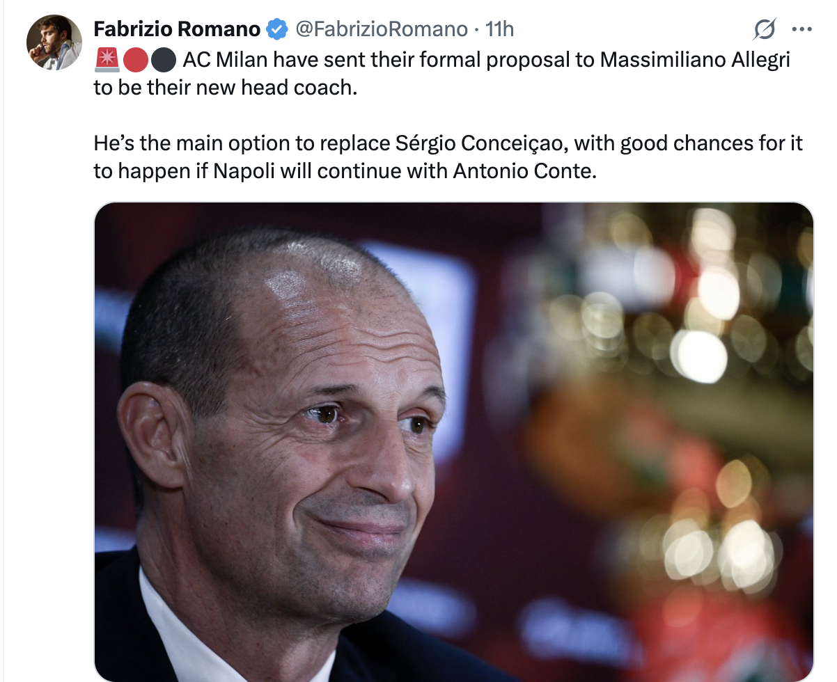Open Fabrizio Romano's profile avatar
The height and width of the screenshot is (682, 837).
point(54,42)
